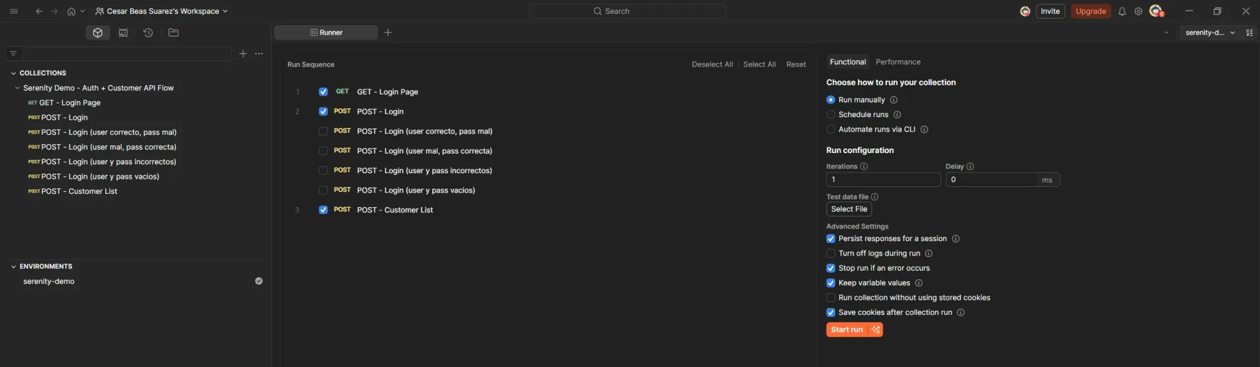Enable Run collection without using stored cookies
Image resolution: width=1260 pixels, height=367 pixels.
point(830,298)
